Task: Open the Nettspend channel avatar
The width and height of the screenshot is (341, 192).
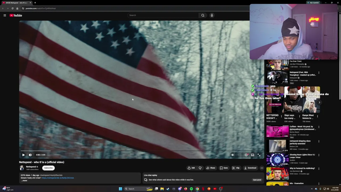Action: point(22,168)
